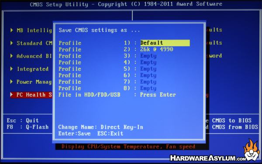Click the Enter:Save hint in dialog
This screenshot has height=164, width=262.
tap(75, 133)
